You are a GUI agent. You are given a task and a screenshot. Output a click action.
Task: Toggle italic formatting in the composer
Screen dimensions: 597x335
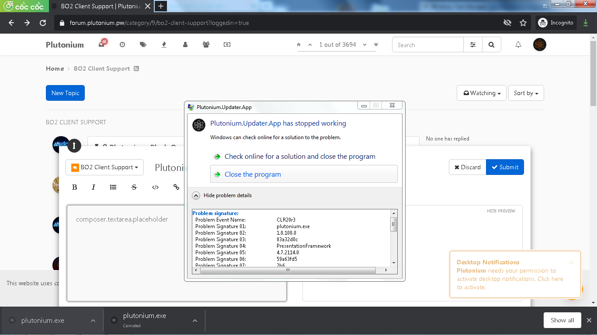[x=94, y=187]
